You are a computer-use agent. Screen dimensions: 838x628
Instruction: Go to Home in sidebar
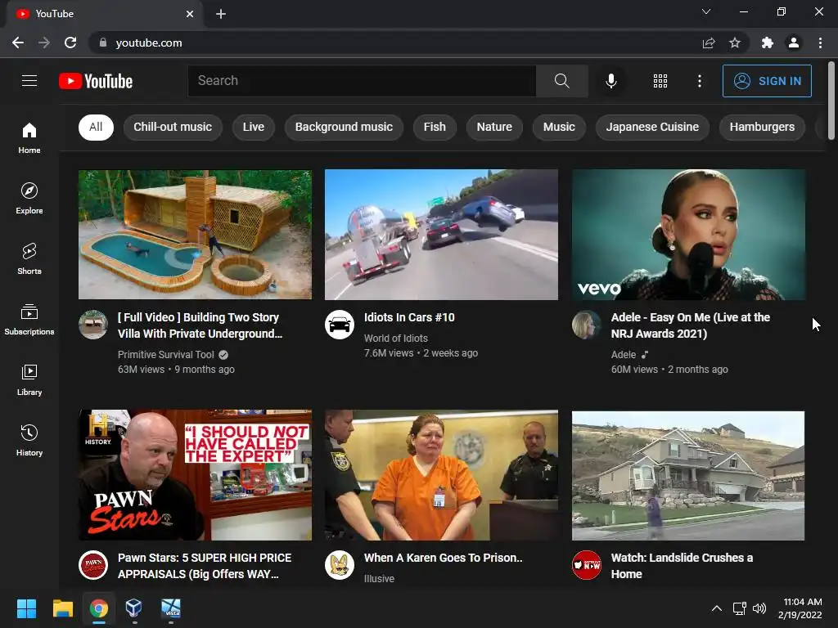[29, 137]
